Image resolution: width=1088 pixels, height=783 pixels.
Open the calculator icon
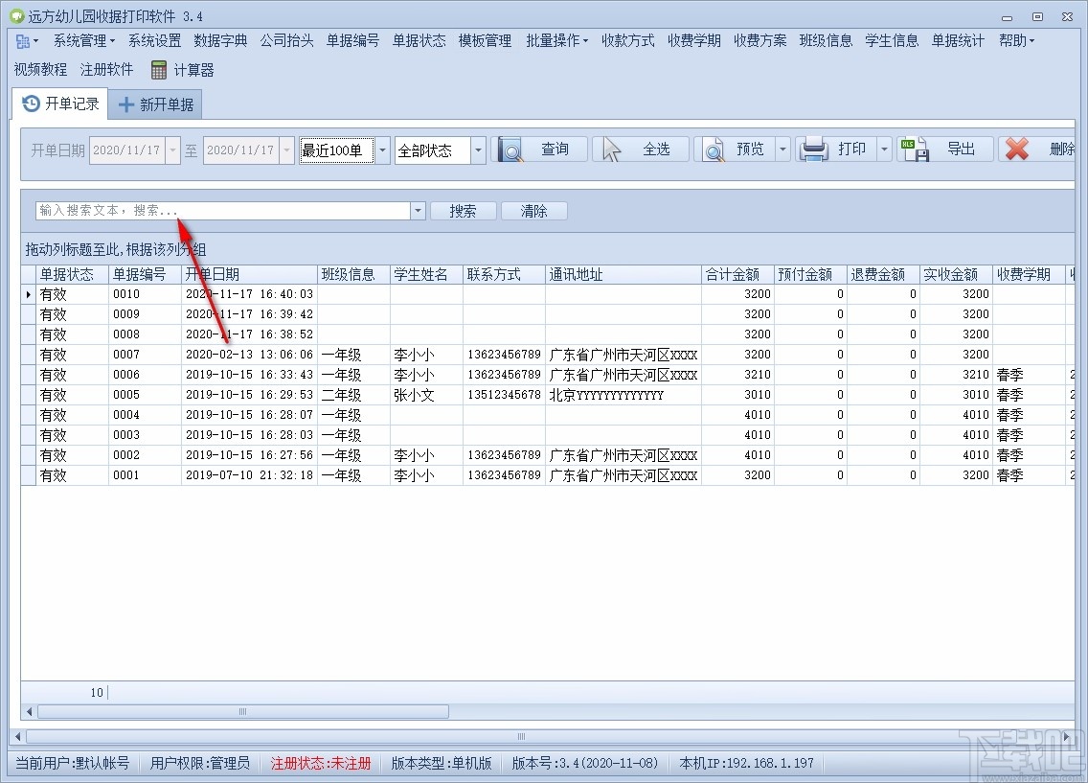tap(159, 69)
